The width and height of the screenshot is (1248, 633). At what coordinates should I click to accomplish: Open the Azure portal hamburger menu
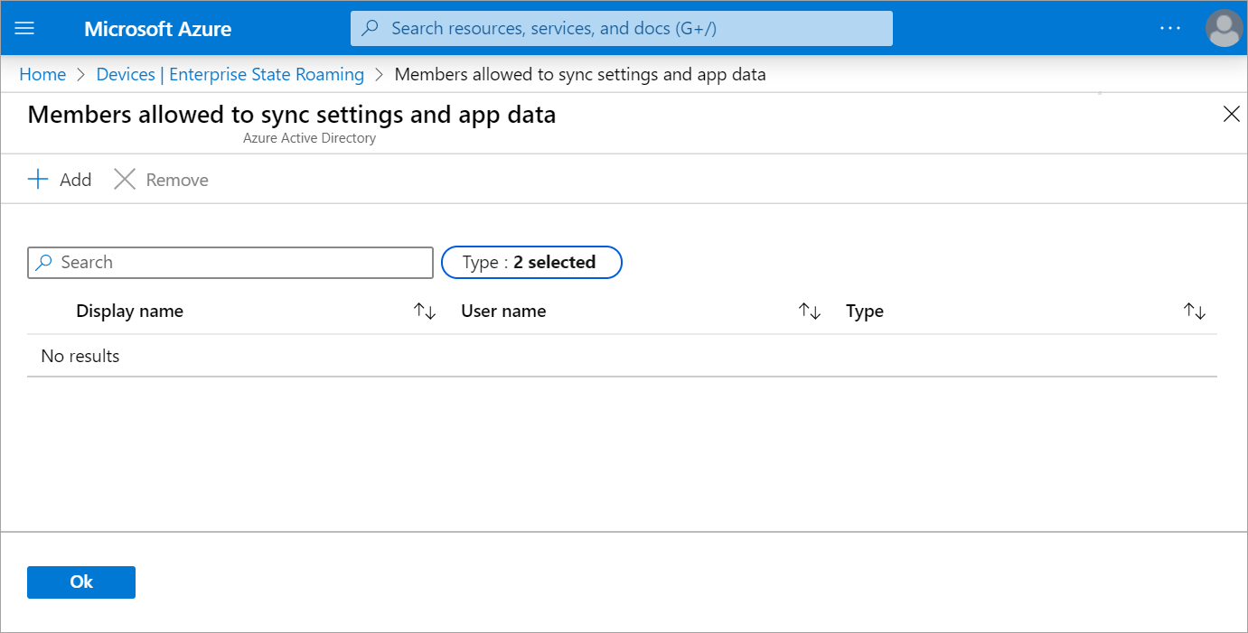pos(24,27)
